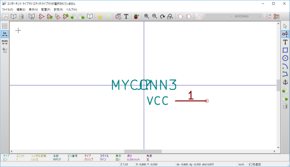Viewport: 290px width, 167px height.
Task: Toggle grid visibility dots icon
Action: point(5,26)
